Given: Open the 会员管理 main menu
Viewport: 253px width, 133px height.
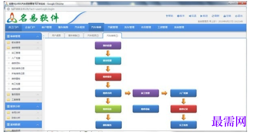Looking at the screenshot, I should (146, 27).
